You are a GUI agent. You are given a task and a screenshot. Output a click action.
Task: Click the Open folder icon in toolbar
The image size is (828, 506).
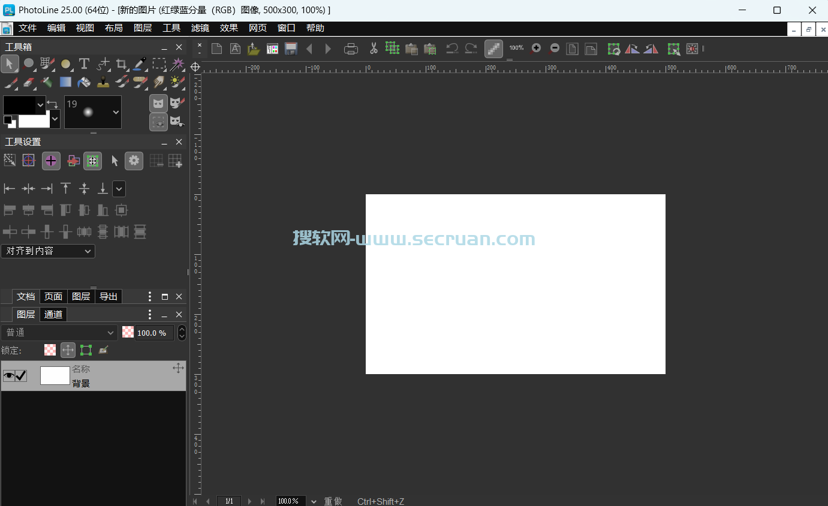pyautogui.click(x=254, y=49)
